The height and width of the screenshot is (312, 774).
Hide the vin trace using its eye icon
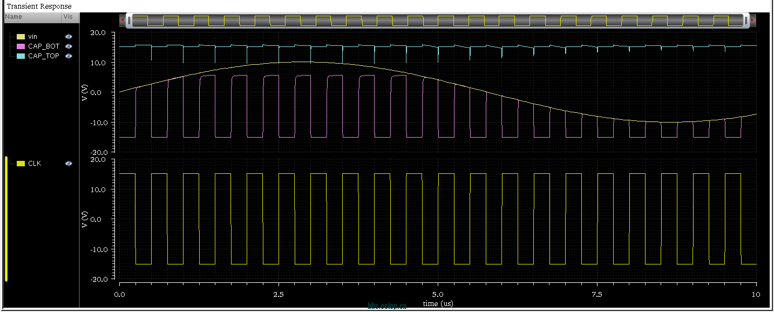[69, 37]
